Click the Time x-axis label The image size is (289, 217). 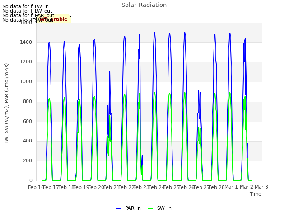(256, 194)
